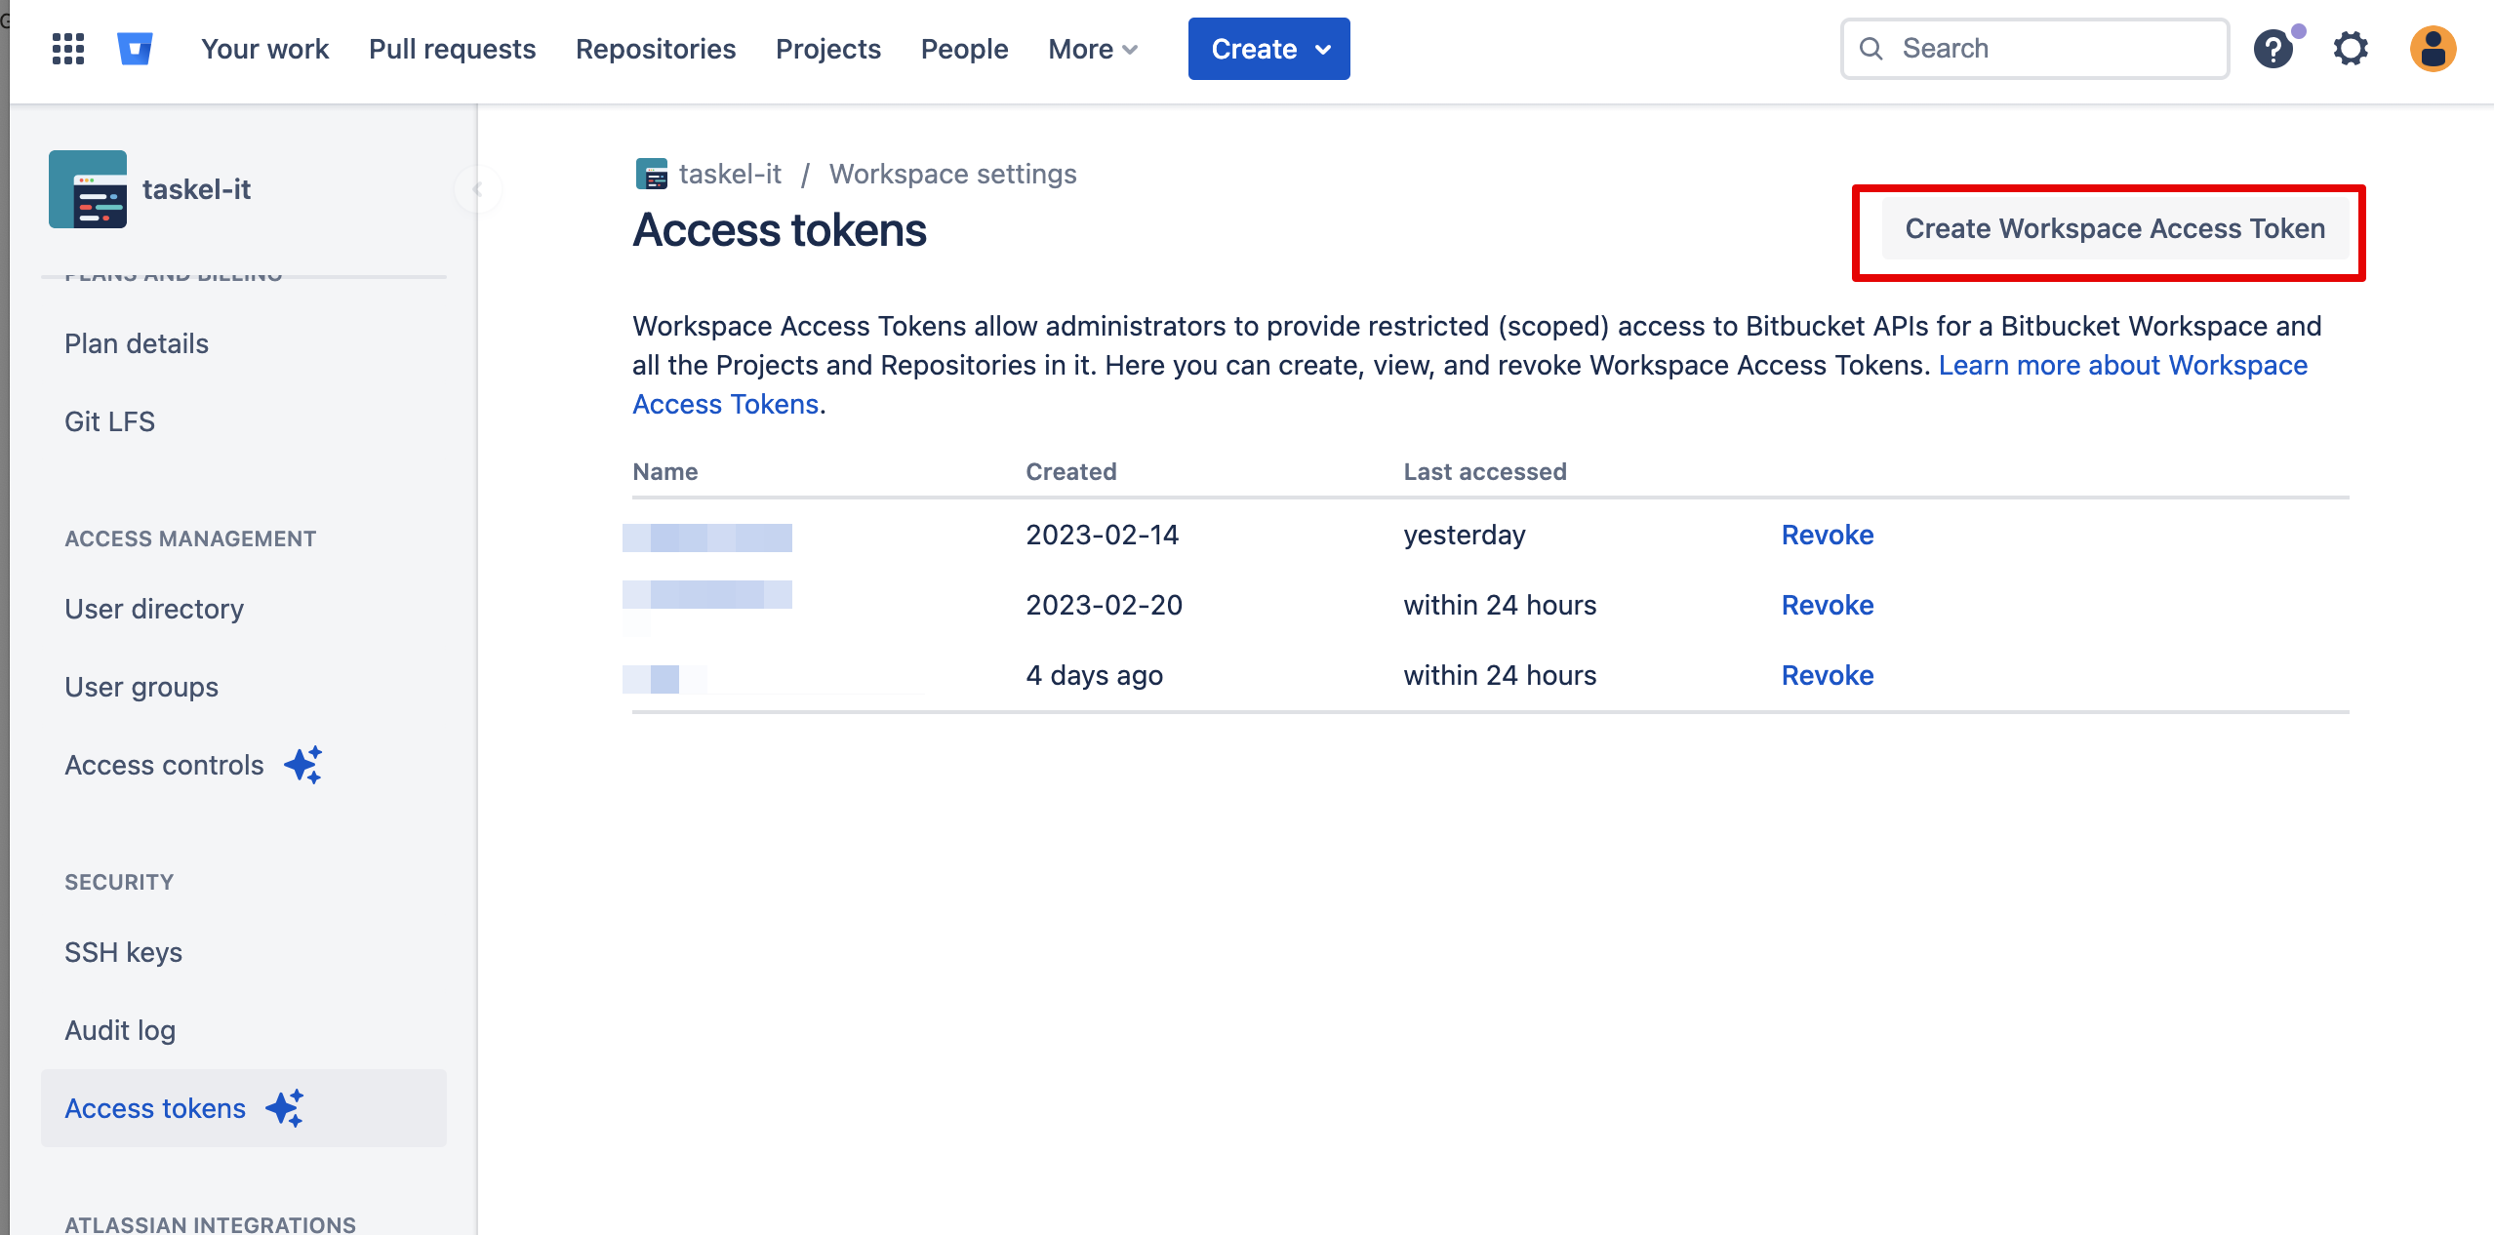Open Learn more about Workspace Access Tokens link
The image size is (2494, 1235).
pos(2122,365)
